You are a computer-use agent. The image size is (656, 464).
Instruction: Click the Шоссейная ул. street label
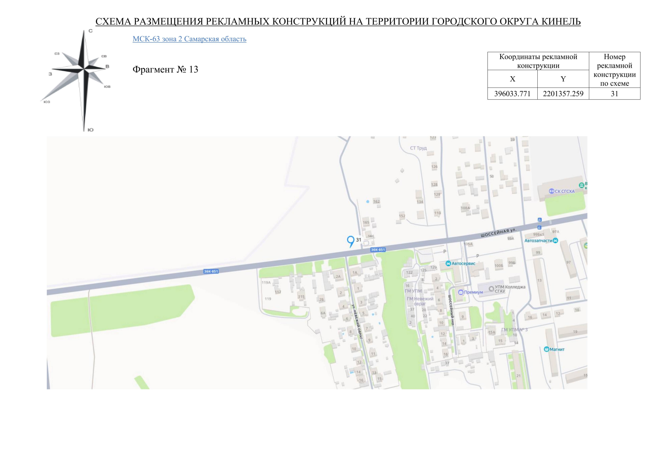pos(498,233)
